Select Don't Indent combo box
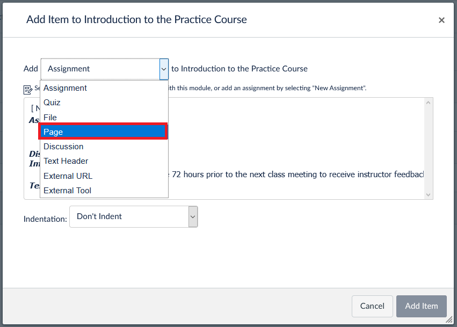The width and height of the screenshot is (457, 327). [x=134, y=216]
